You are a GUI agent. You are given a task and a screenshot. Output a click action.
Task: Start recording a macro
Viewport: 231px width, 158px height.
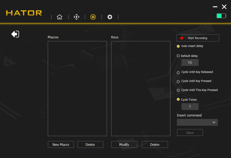(x=197, y=38)
